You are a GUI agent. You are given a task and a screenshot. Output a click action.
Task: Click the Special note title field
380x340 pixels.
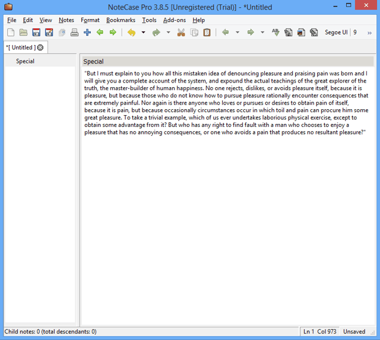click(228, 62)
